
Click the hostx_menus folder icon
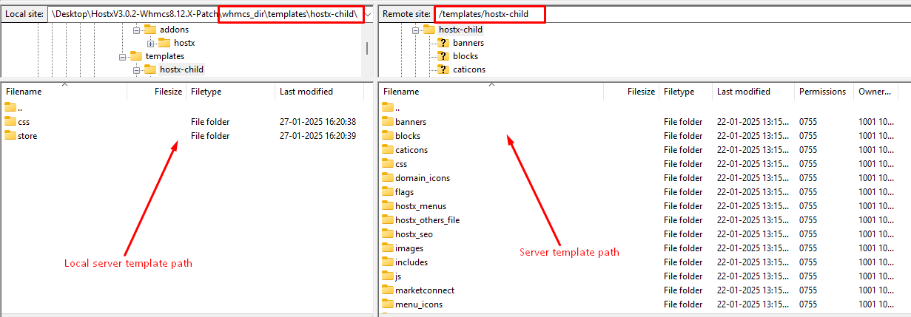[389, 206]
